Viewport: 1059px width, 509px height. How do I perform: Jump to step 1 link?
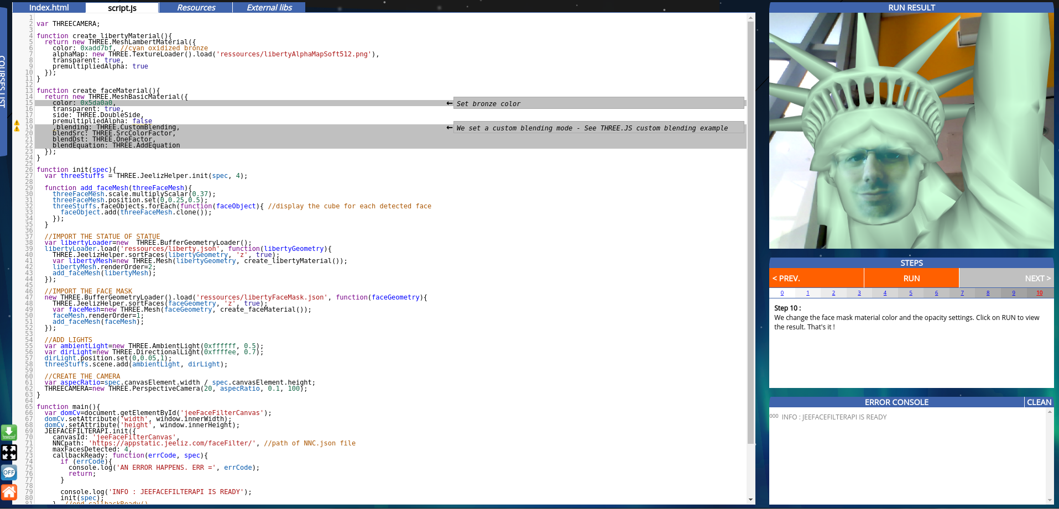pyautogui.click(x=808, y=293)
